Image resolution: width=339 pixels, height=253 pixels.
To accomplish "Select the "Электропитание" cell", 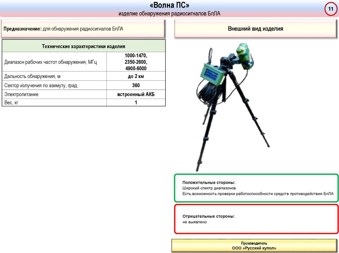I will pyautogui.click(x=54, y=94).
